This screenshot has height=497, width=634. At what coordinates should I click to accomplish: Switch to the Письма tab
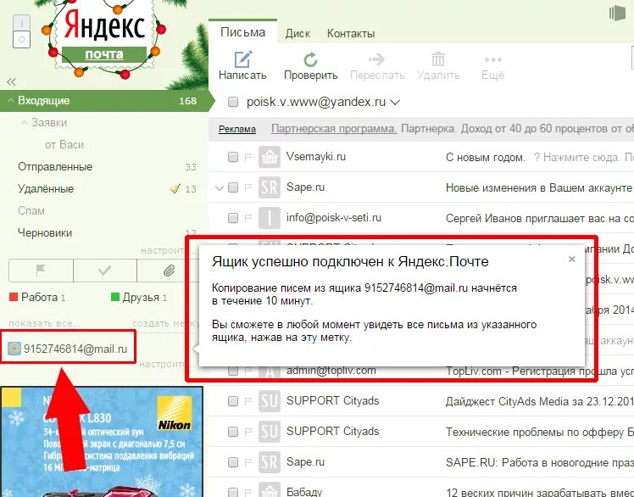(x=243, y=32)
